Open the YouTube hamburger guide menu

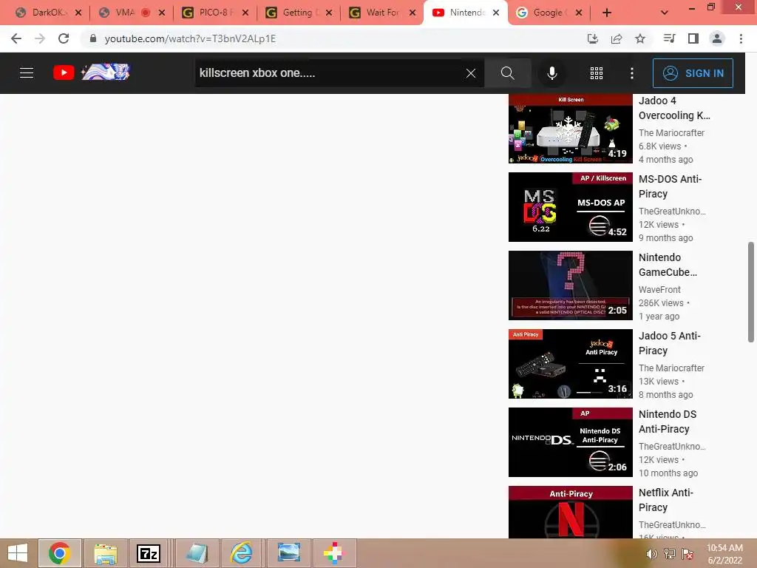[x=27, y=73]
